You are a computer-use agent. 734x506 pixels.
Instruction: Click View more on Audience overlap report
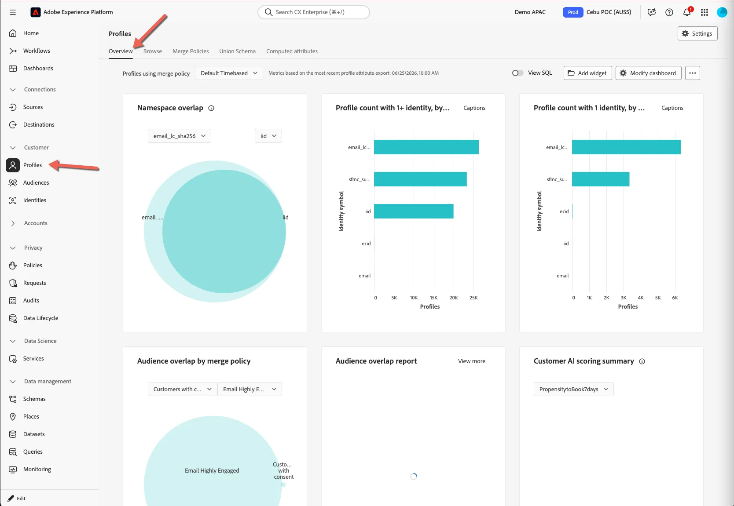(472, 361)
